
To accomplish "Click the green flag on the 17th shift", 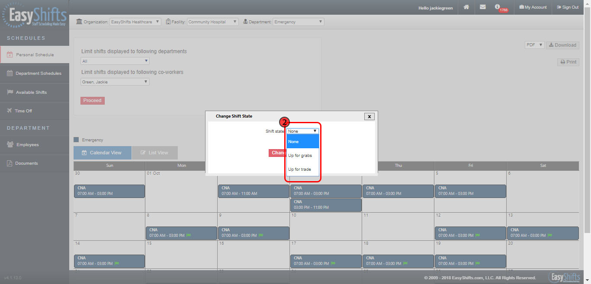I will pyautogui.click(x=333, y=263).
